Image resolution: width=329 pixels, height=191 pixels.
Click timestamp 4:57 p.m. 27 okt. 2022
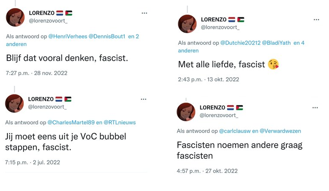coord(207,171)
